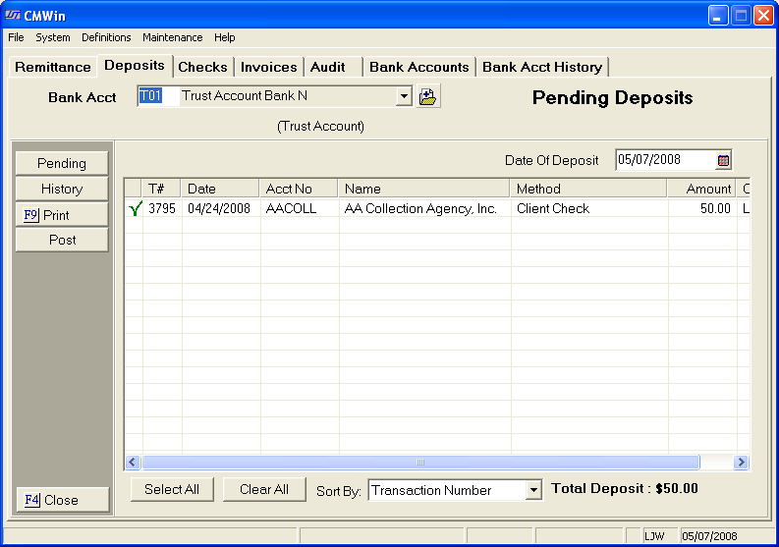This screenshot has height=547, width=779.
Task: Click the horizontal scrollbar left arrow
Action: point(133,463)
